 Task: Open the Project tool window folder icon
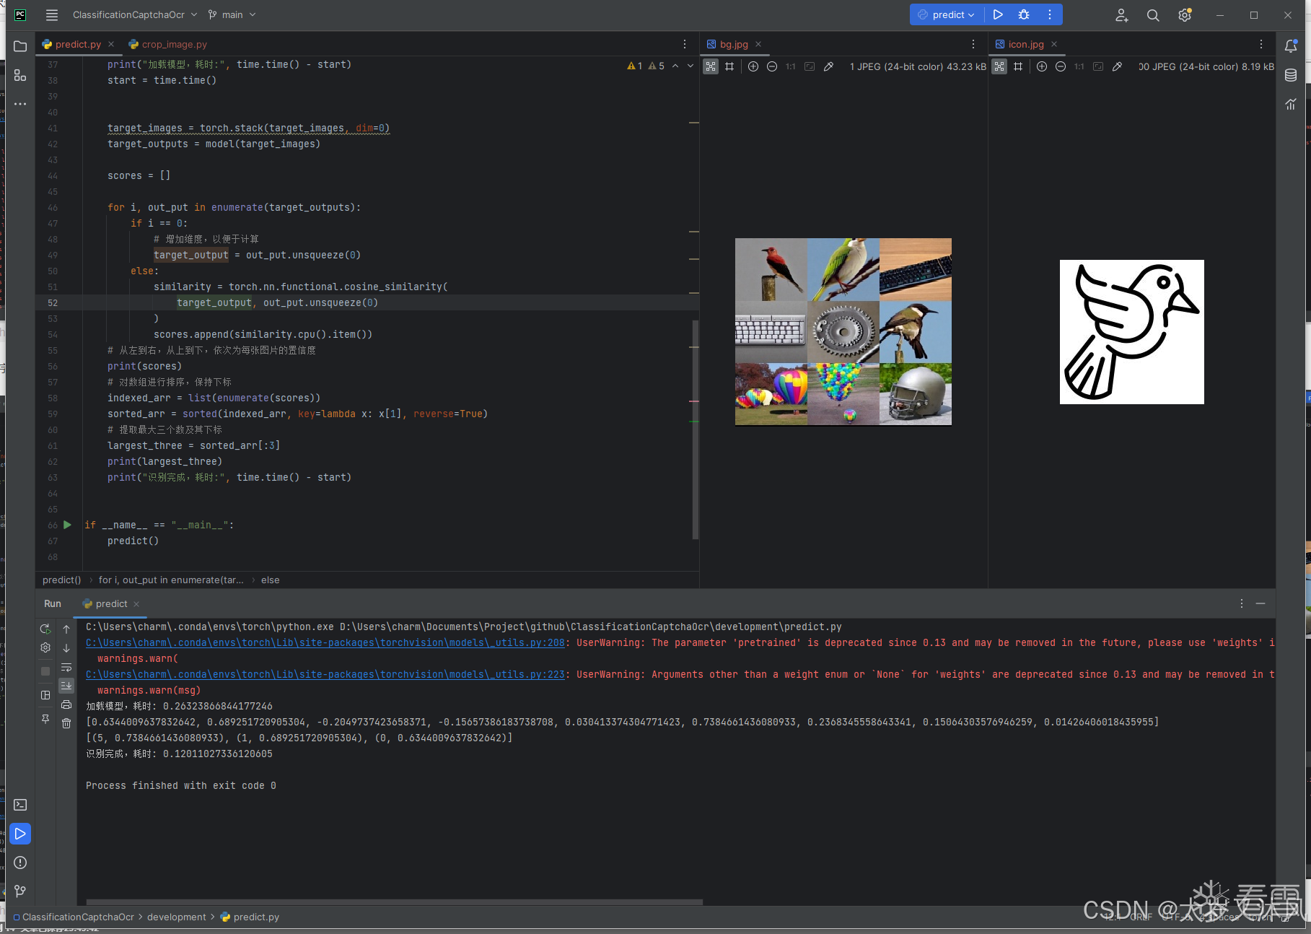20,46
